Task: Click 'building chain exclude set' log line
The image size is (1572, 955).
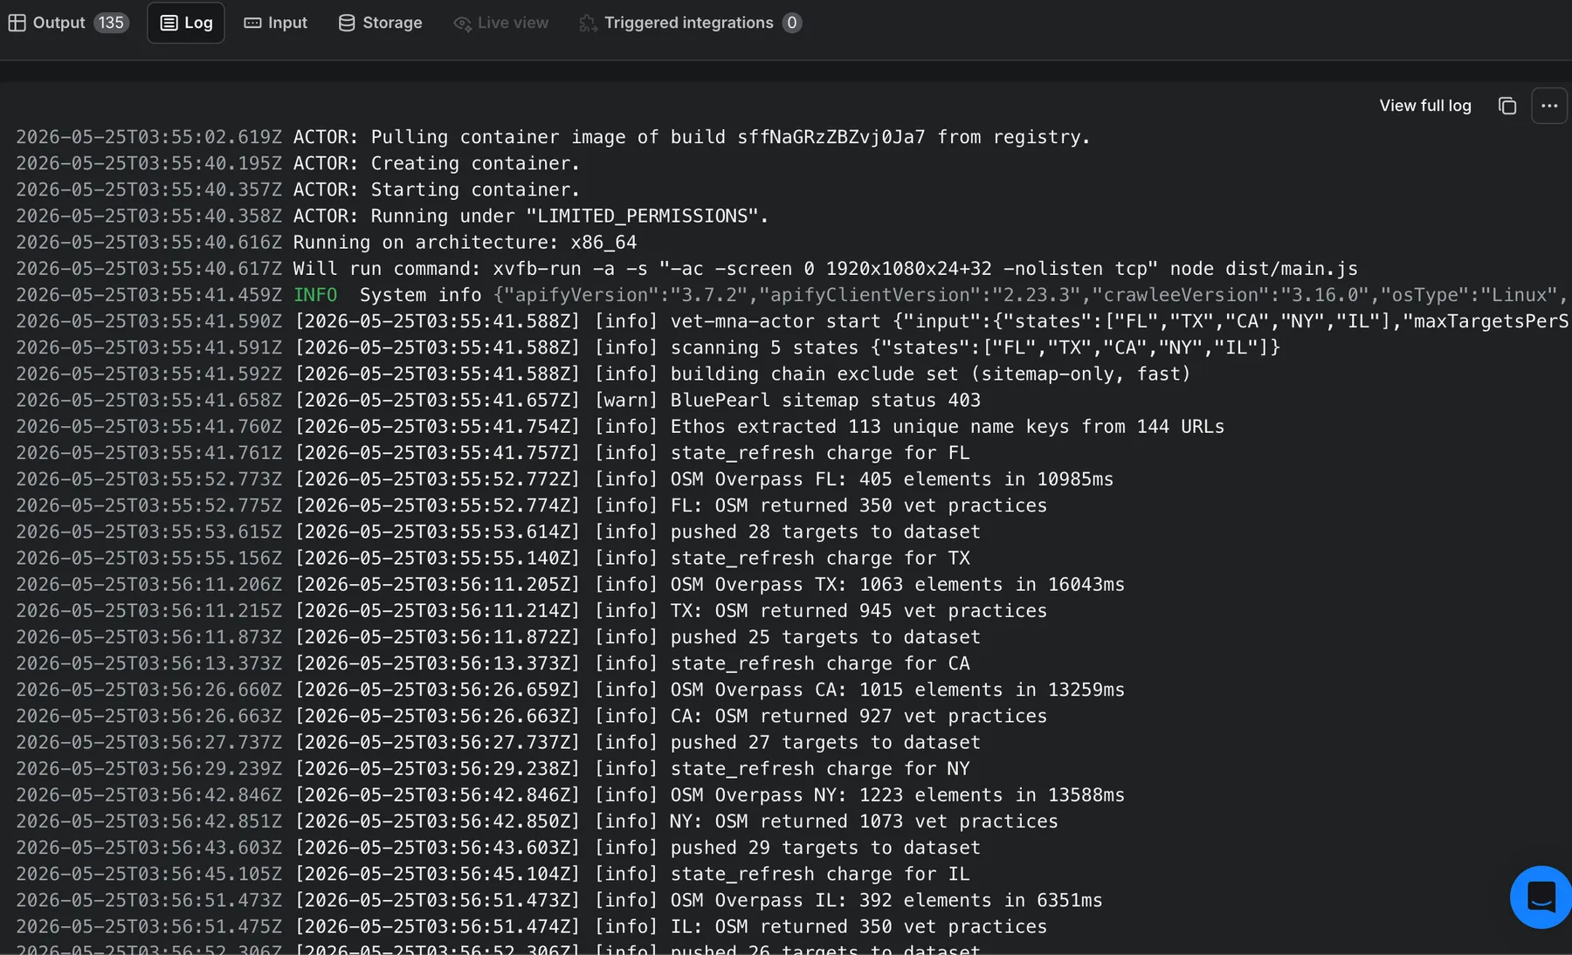Action: [603, 374]
